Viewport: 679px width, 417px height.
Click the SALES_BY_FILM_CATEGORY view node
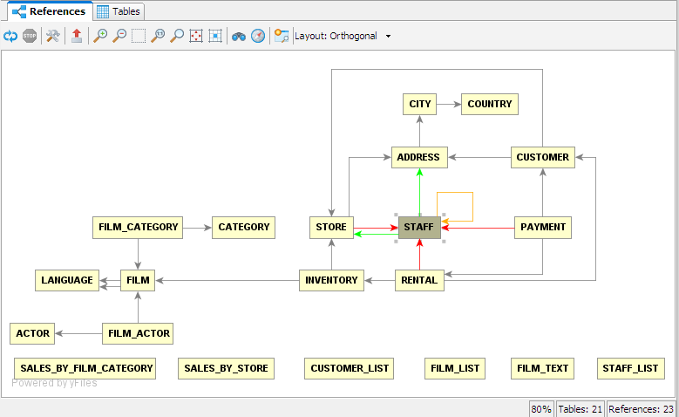click(86, 369)
